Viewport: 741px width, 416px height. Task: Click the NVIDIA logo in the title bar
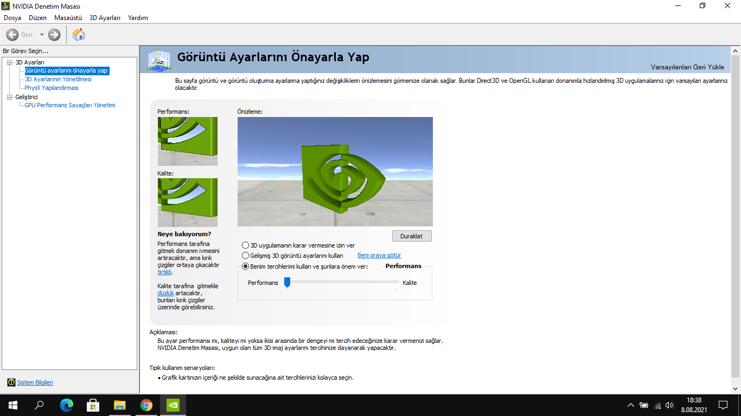pyautogui.click(x=6, y=6)
